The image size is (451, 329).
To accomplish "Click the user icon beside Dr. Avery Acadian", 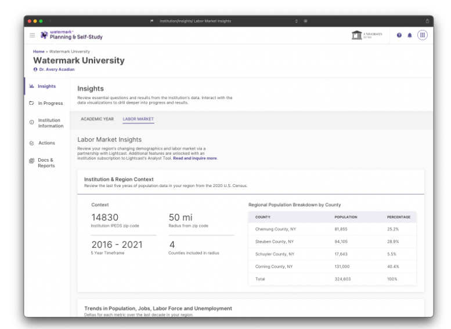I will click(x=35, y=69).
